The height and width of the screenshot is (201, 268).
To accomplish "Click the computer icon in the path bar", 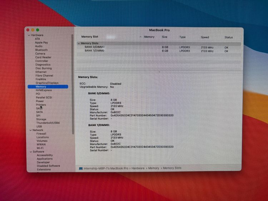I will pyautogui.click(x=81, y=168).
